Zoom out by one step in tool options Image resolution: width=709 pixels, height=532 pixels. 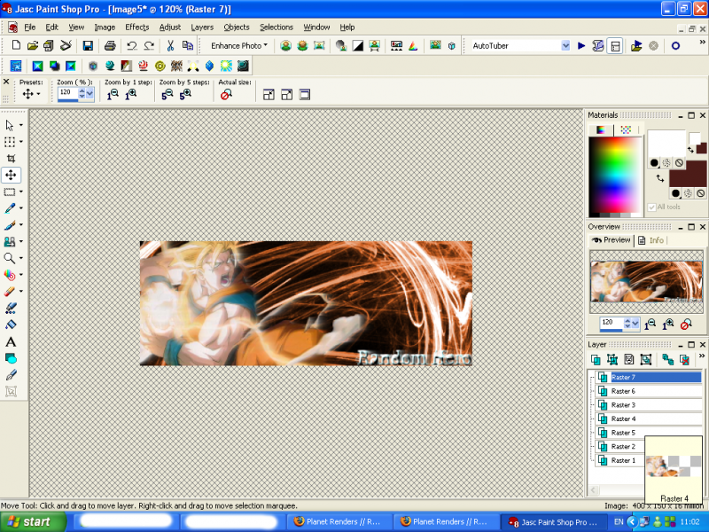point(113,95)
